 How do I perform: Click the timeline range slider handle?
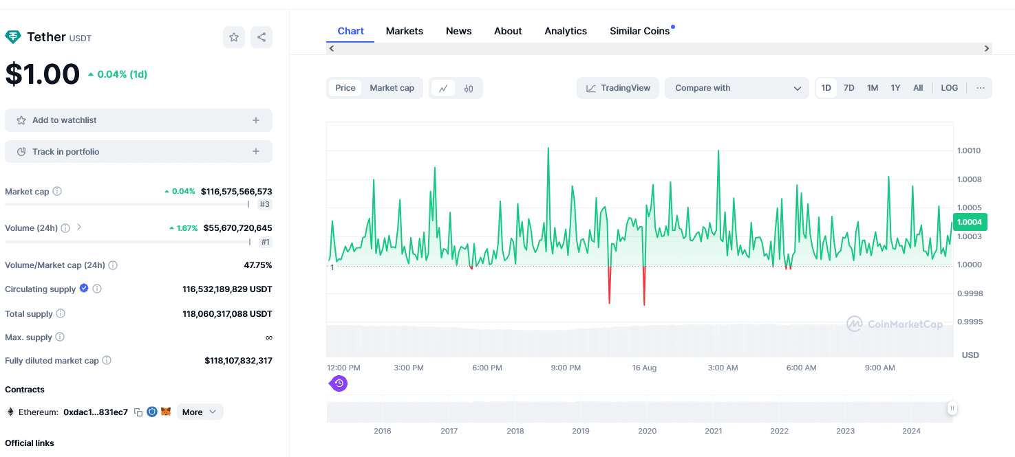pyautogui.click(x=952, y=409)
